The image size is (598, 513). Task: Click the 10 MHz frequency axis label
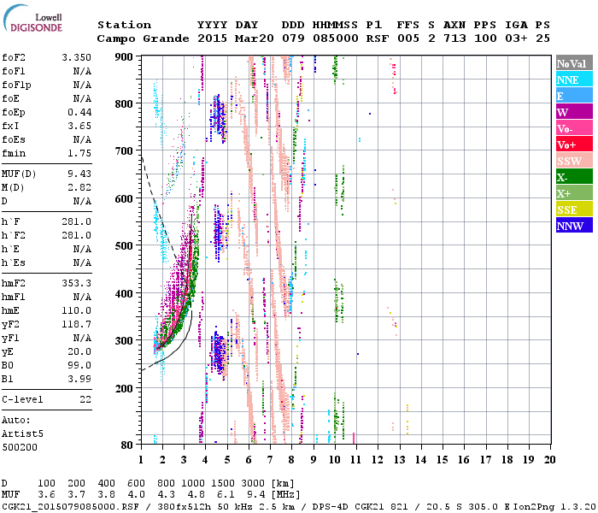coord(335,460)
